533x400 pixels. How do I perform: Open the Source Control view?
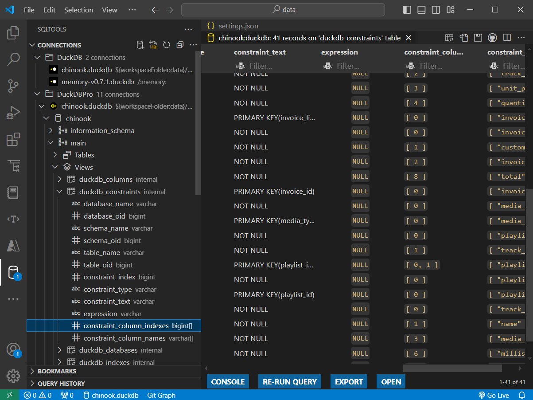13,86
